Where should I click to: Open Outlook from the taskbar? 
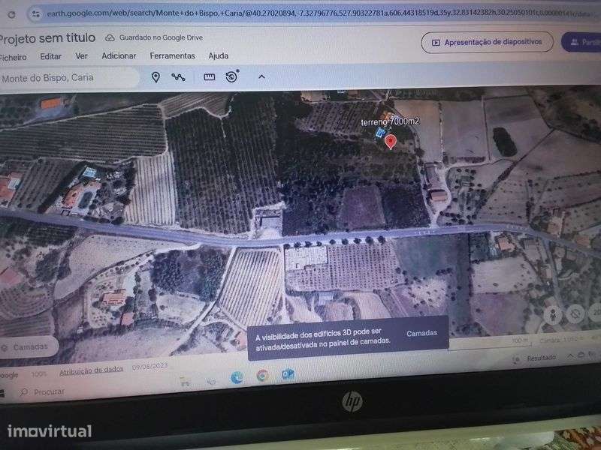(x=288, y=374)
